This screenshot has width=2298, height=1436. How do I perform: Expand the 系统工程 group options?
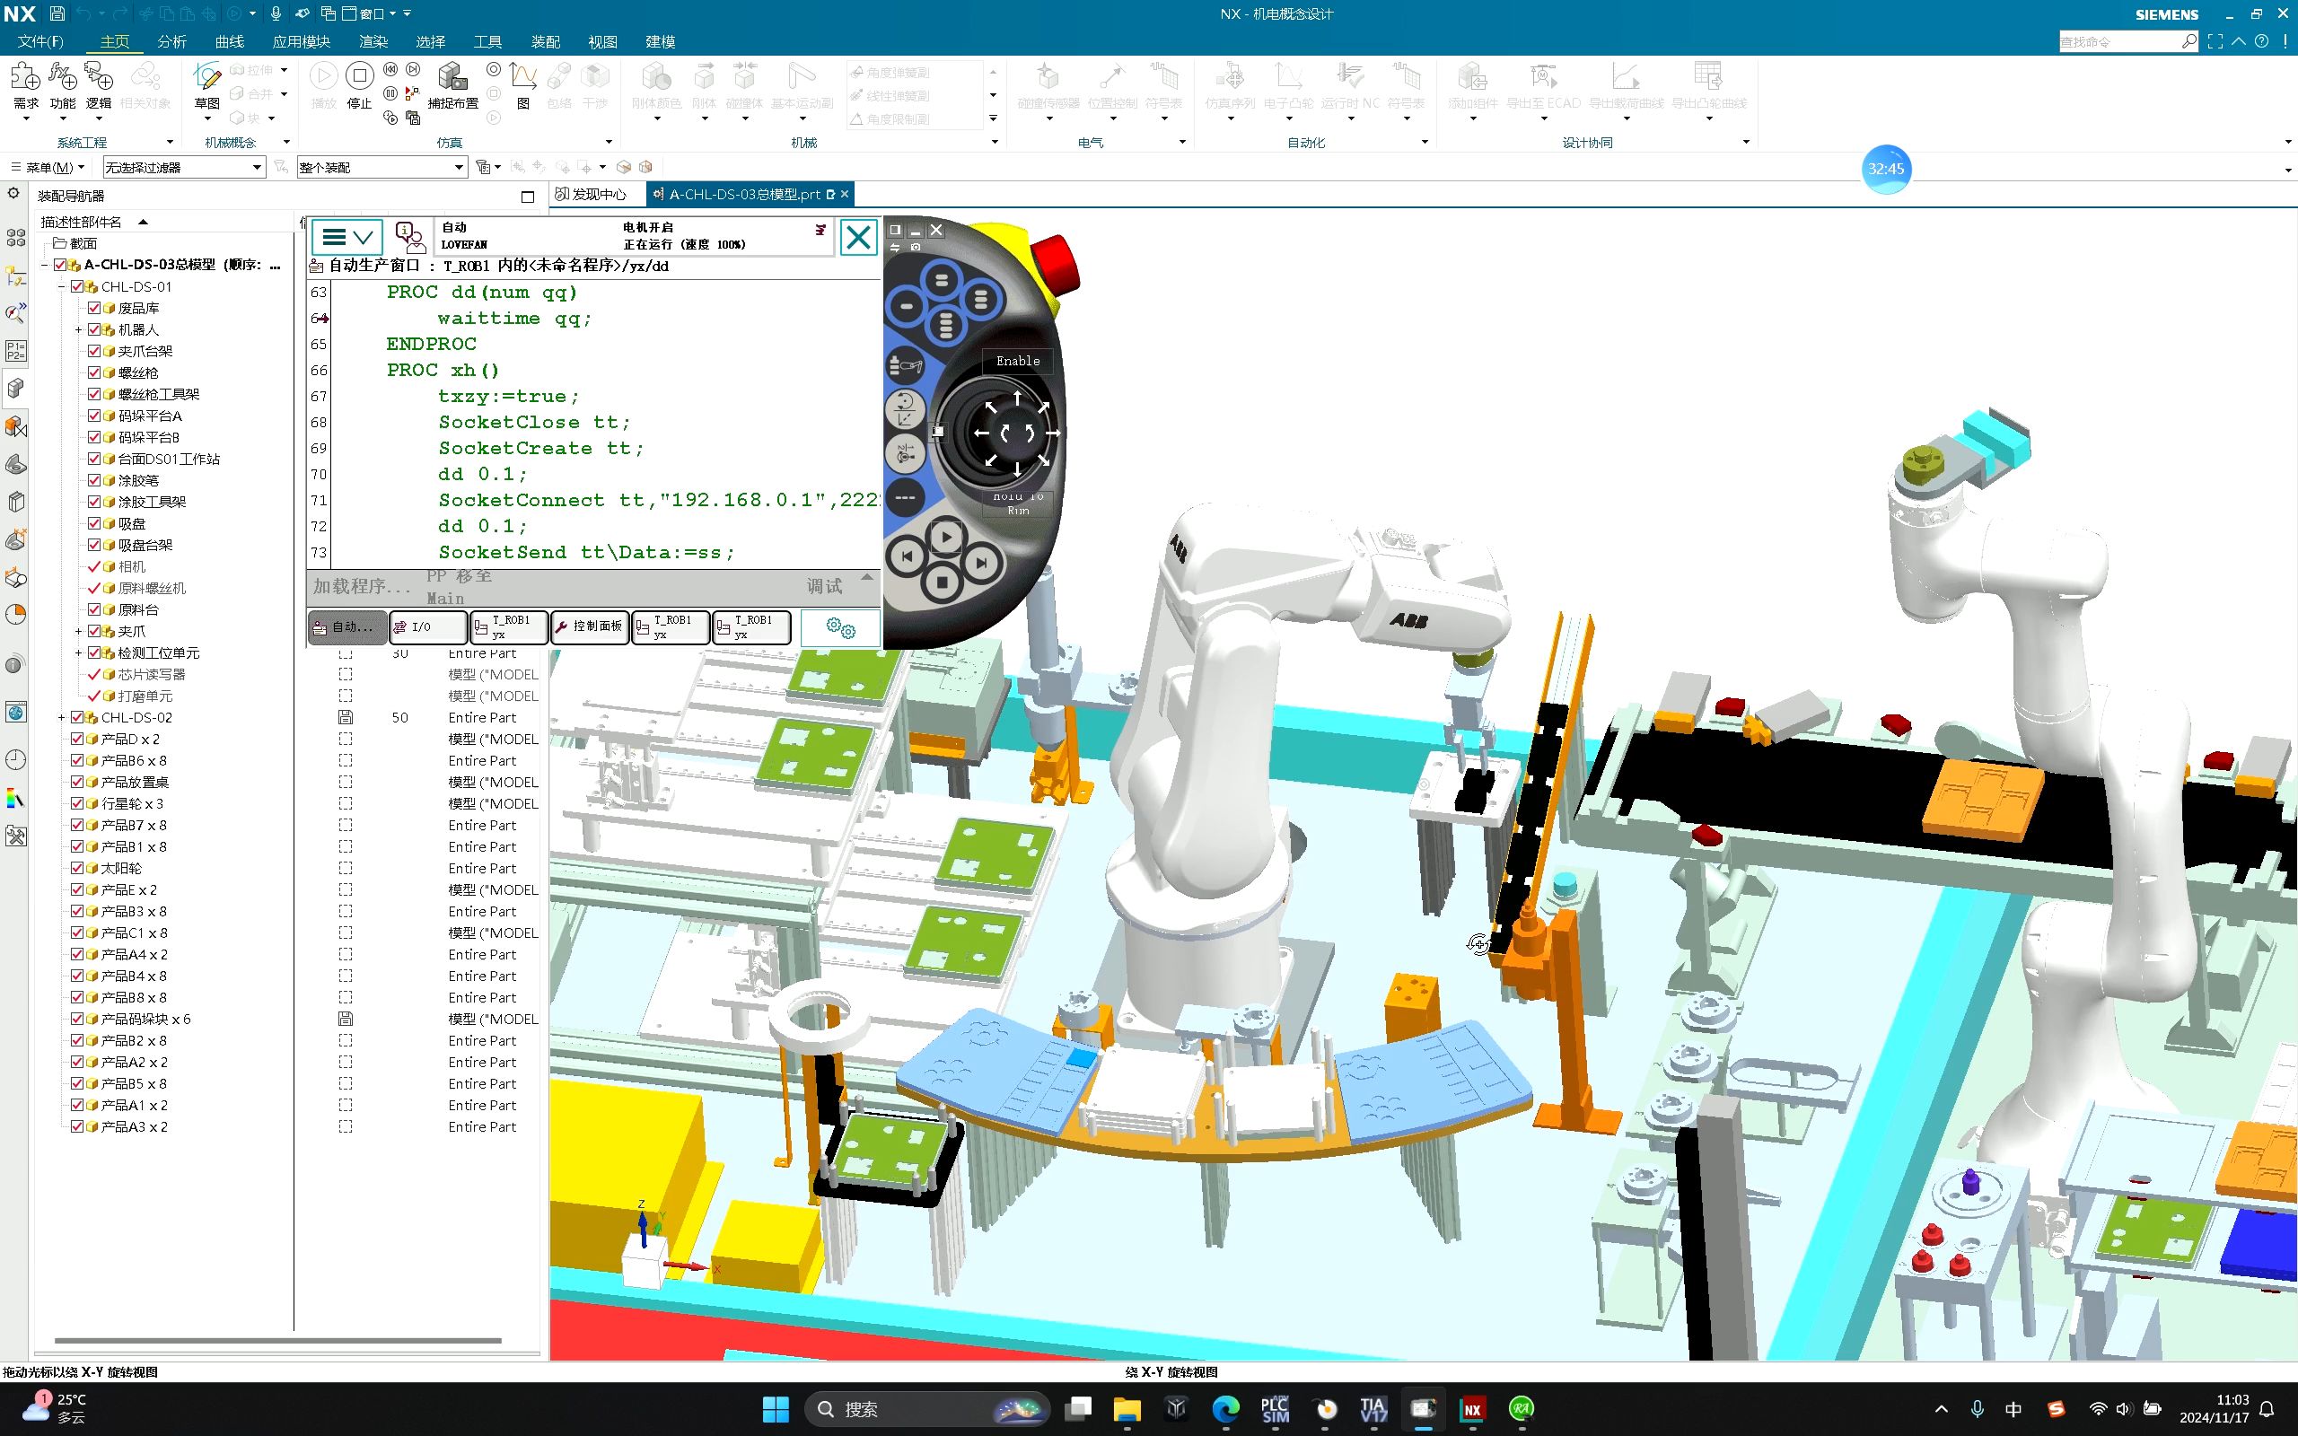[x=170, y=143]
